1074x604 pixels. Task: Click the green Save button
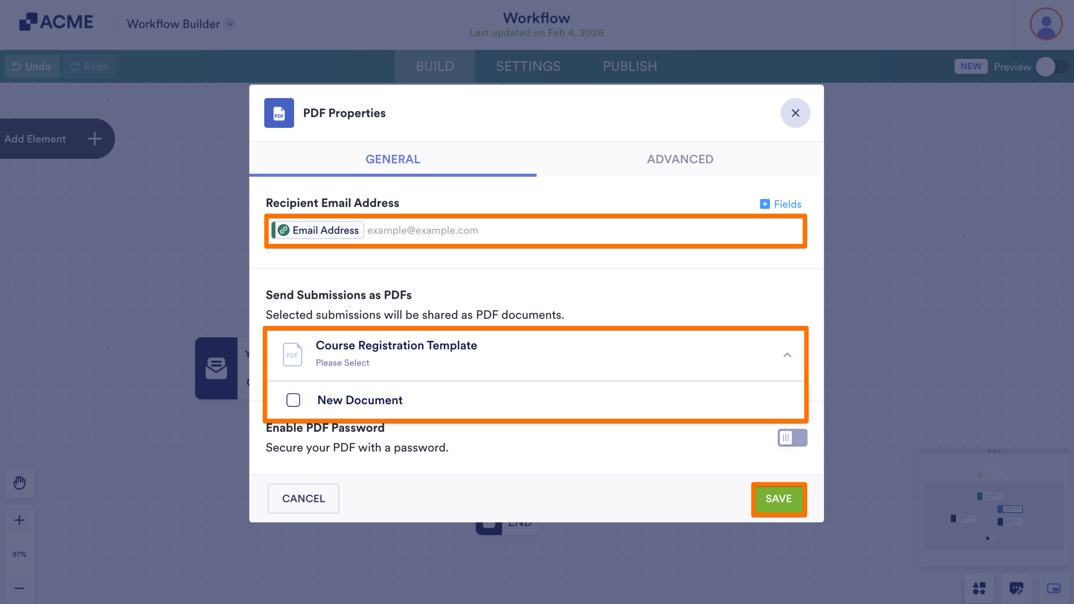pos(779,499)
